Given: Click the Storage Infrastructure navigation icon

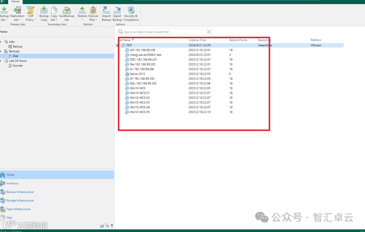Looking at the screenshot, I should [3, 200].
